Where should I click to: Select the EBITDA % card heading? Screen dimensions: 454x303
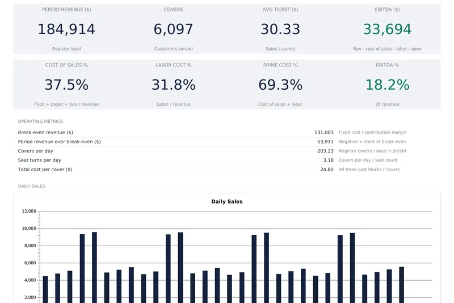pyautogui.click(x=387, y=65)
